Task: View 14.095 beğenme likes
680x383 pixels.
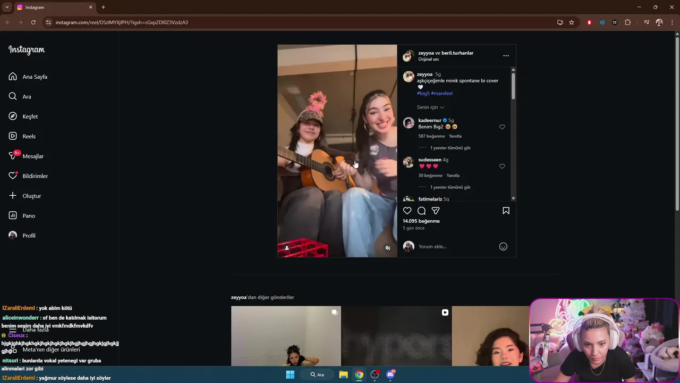Action: 421,221
